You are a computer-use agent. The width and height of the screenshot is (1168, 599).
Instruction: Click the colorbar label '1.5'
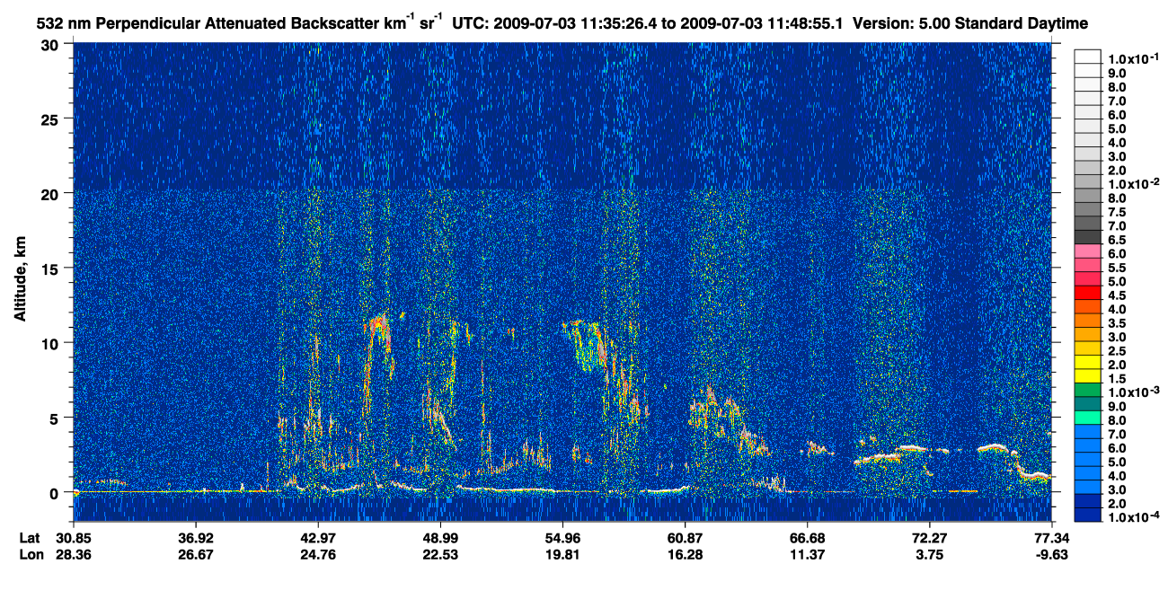1116,378
